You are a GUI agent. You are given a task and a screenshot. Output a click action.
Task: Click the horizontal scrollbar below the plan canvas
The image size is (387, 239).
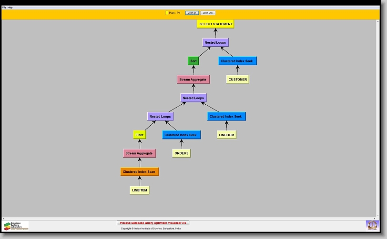pos(191,218)
